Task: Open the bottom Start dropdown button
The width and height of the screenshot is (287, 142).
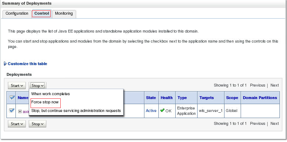Action: [17, 124]
